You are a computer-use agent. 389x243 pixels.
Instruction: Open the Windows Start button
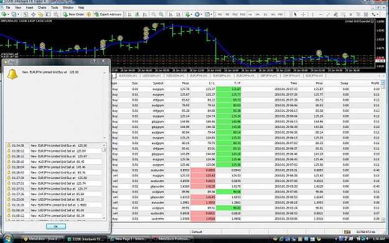click(7, 239)
